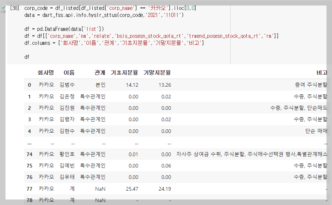Select the name cell '김진원'

67,108
